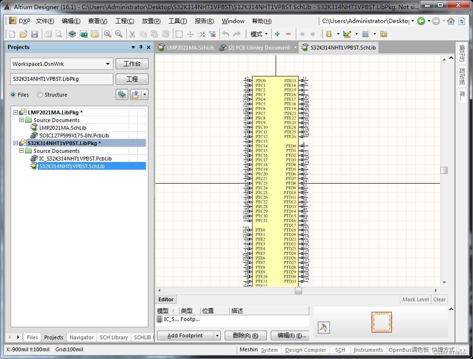Select the Structure radio button
Image resolution: width=473 pixels, height=359 pixels.
coord(40,95)
